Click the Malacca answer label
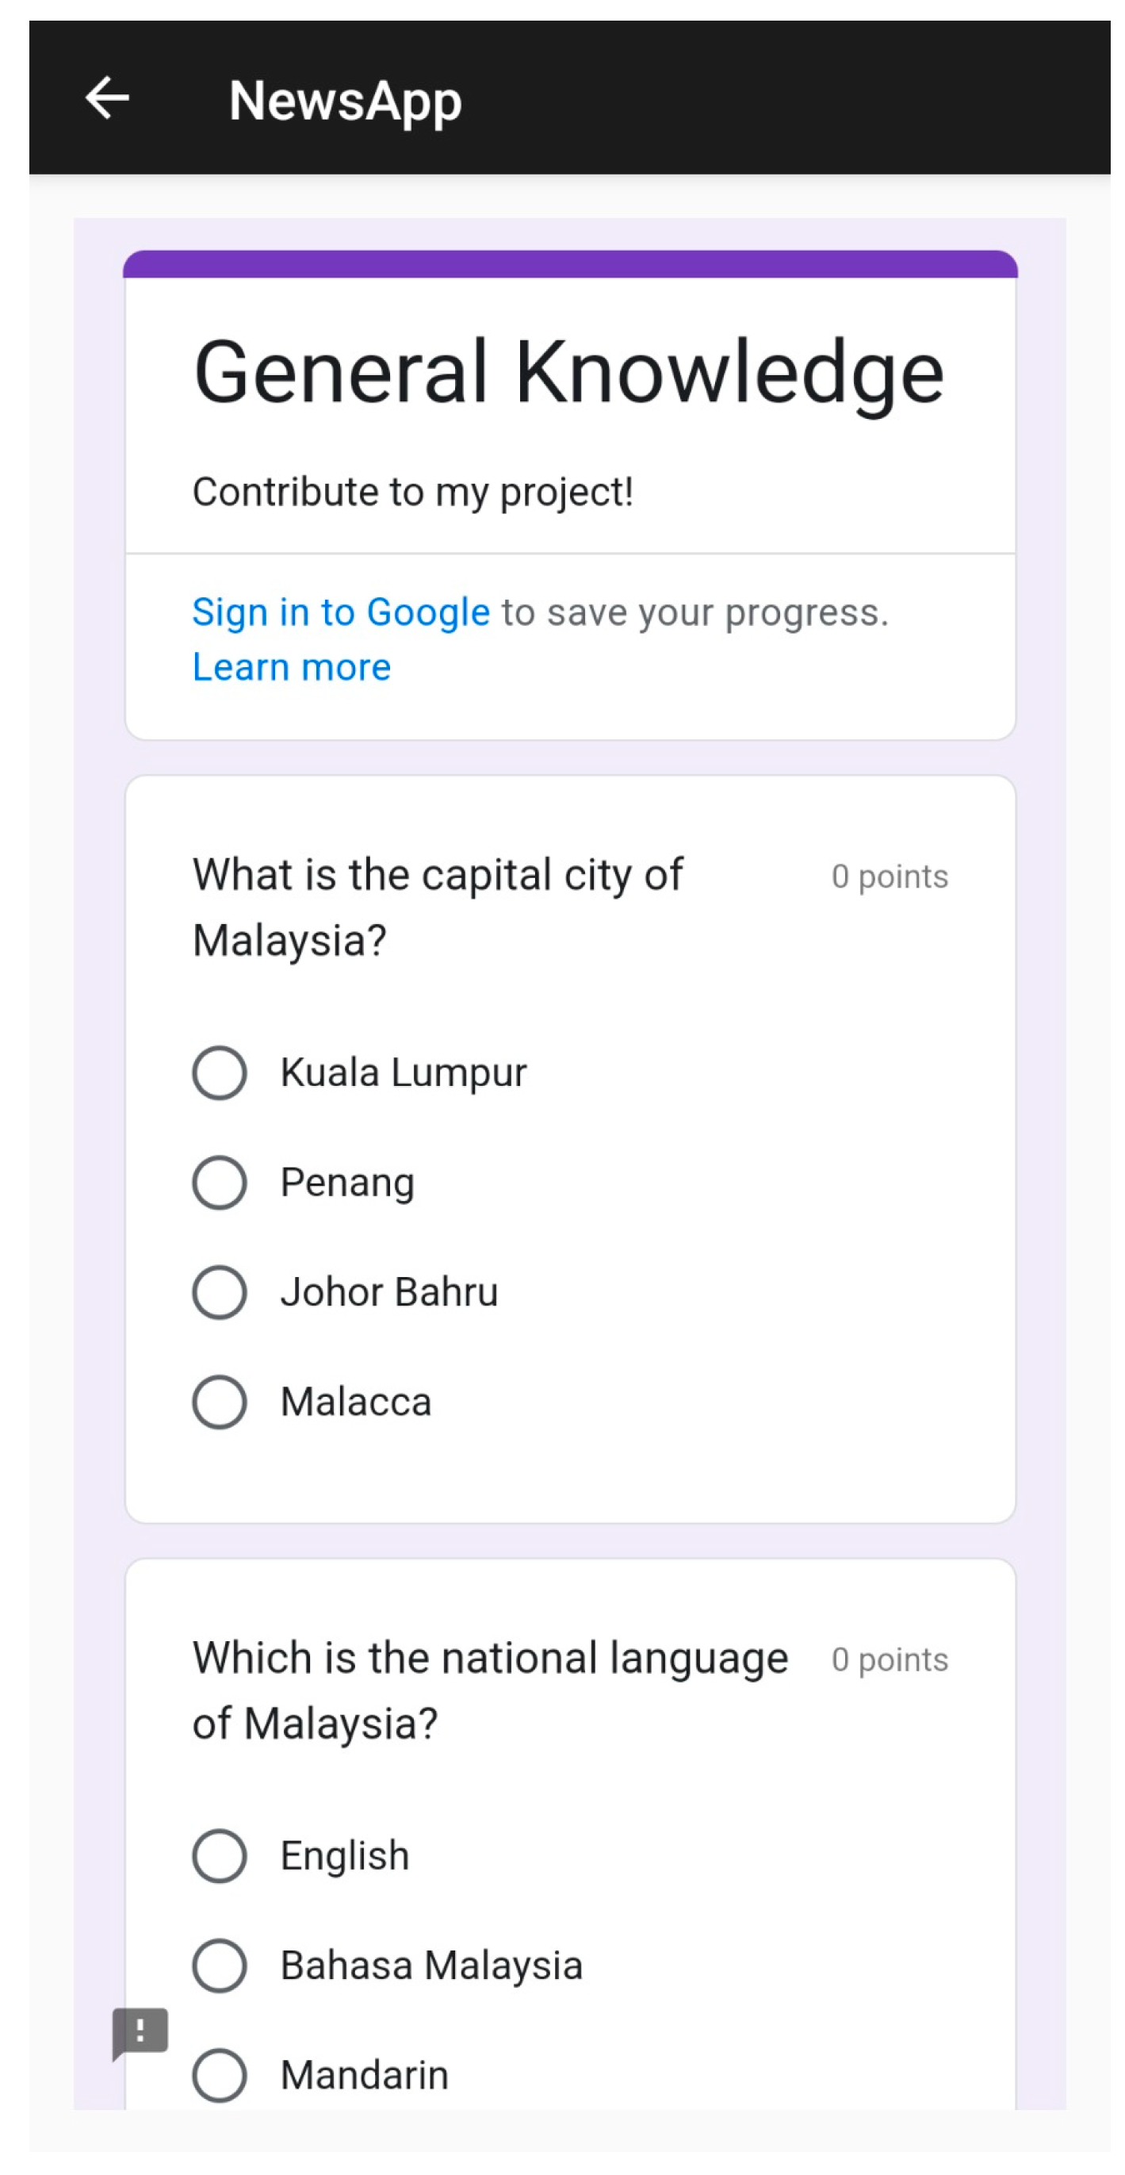1125x2175 pixels. point(355,1402)
